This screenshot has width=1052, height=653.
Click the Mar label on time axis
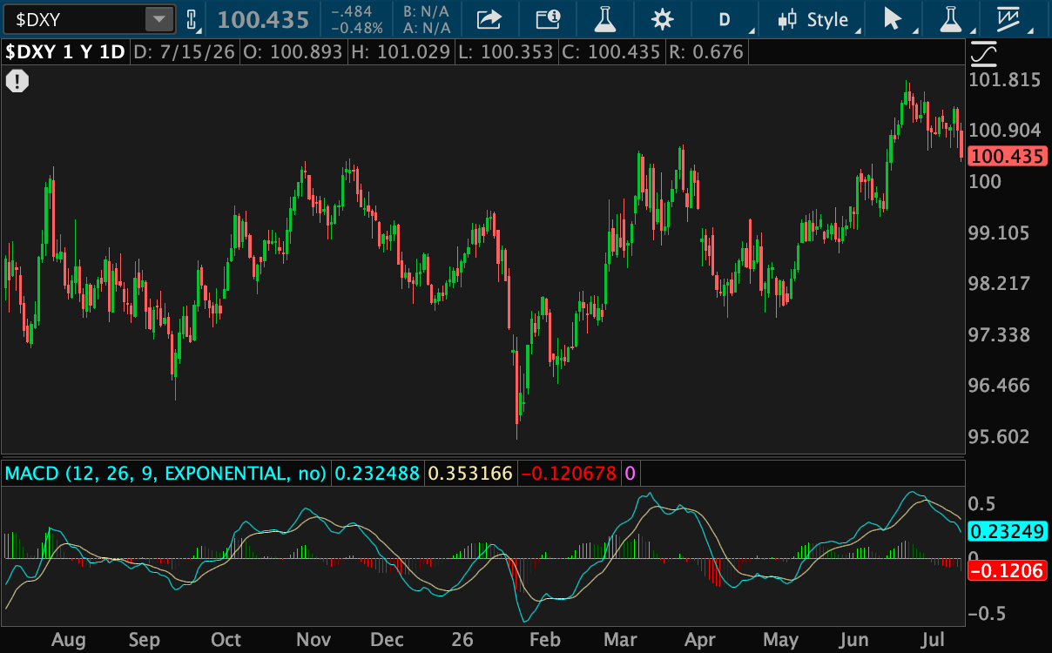[x=620, y=640]
